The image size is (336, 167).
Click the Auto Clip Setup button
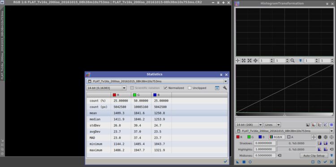(x=314, y=156)
